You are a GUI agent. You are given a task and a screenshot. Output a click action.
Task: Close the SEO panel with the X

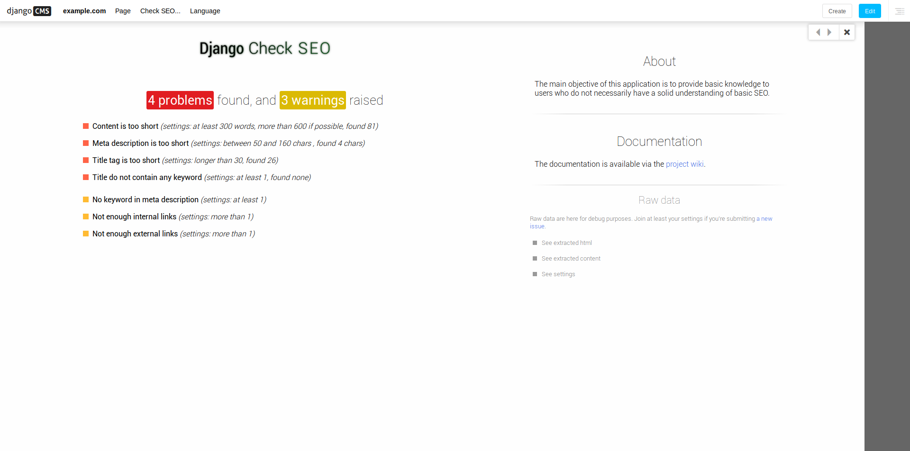(x=847, y=32)
